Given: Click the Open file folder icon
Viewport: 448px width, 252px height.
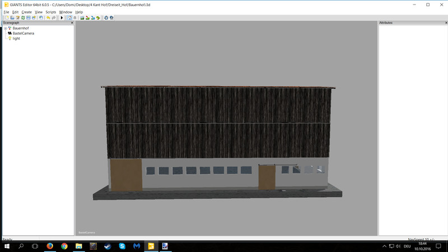Looking at the screenshot, I should (12, 17).
